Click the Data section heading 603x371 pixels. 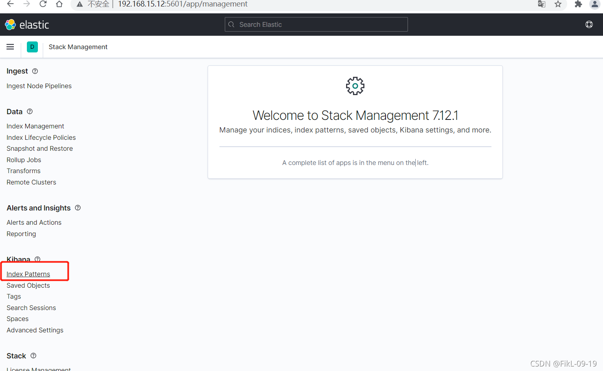click(x=15, y=111)
